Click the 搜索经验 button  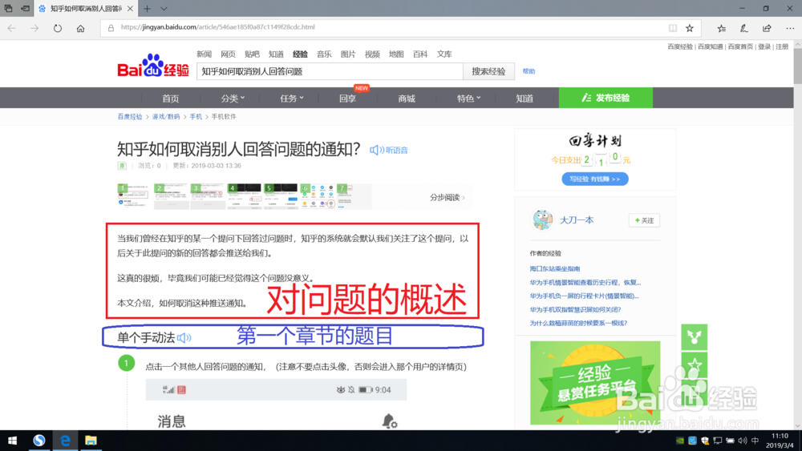point(488,71)
